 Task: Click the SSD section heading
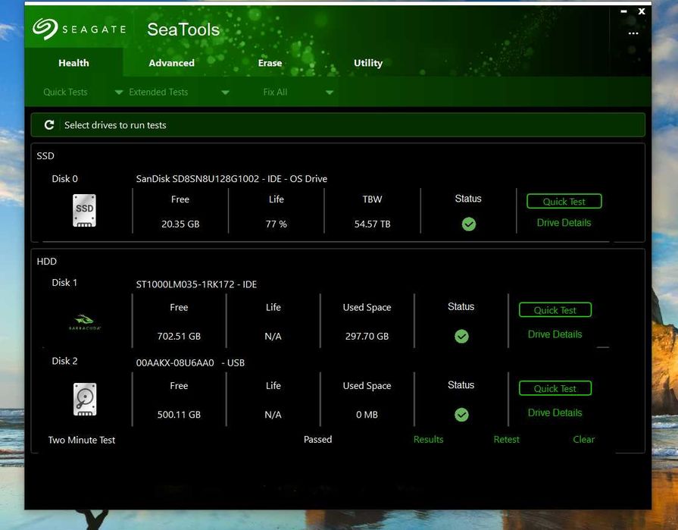pos(45,155)
